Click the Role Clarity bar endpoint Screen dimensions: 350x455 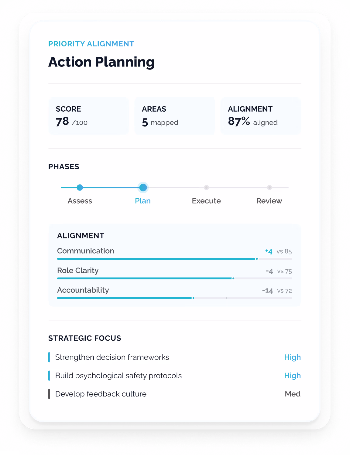pos(233,278)
